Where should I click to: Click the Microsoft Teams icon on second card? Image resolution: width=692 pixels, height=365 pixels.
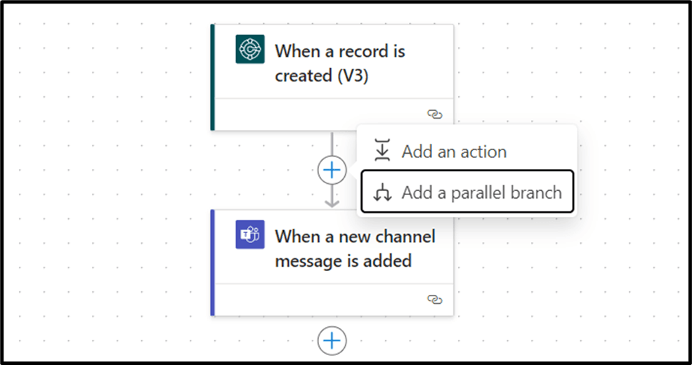(x=250, y=234)
